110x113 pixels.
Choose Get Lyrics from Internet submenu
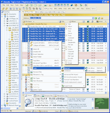[95, 71]
